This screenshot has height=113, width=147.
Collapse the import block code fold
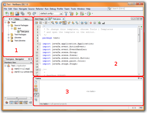point(40,44)
